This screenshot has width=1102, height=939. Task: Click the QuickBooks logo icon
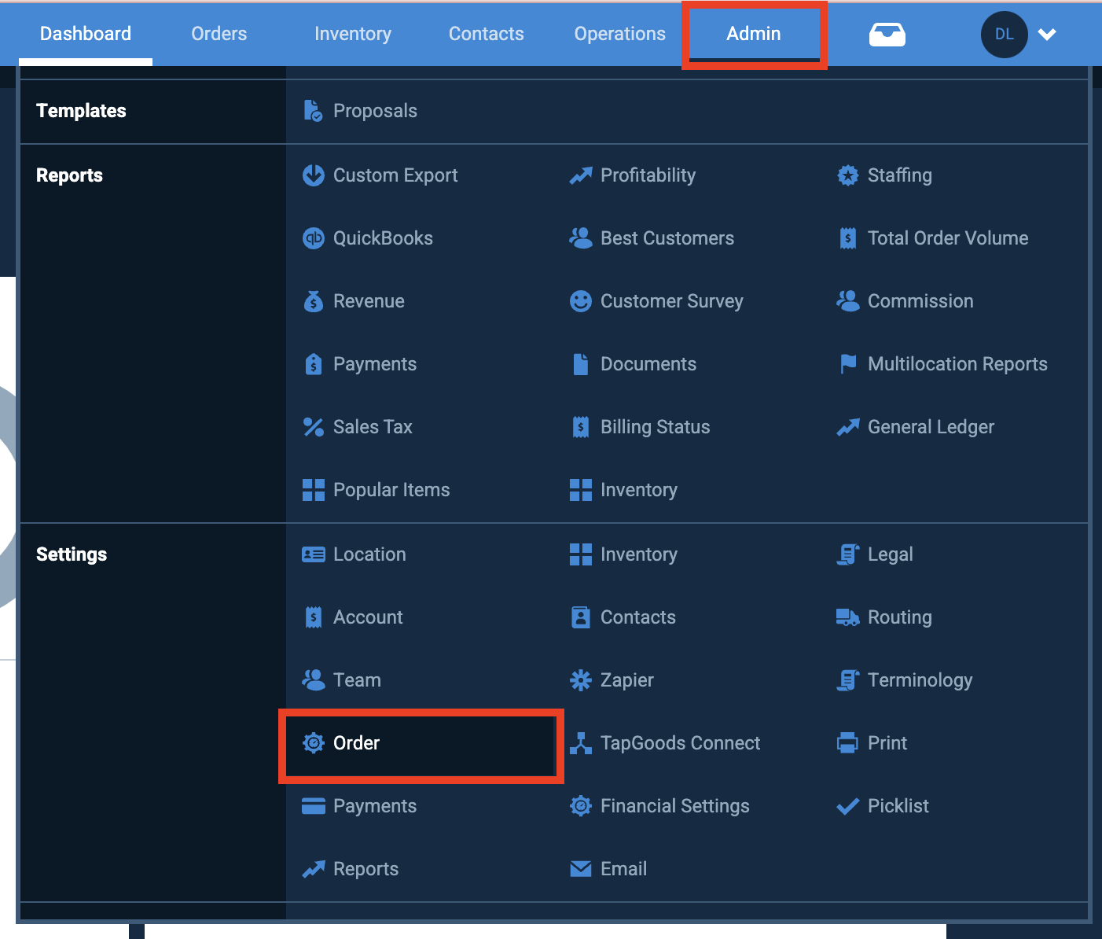pos(314,238)
